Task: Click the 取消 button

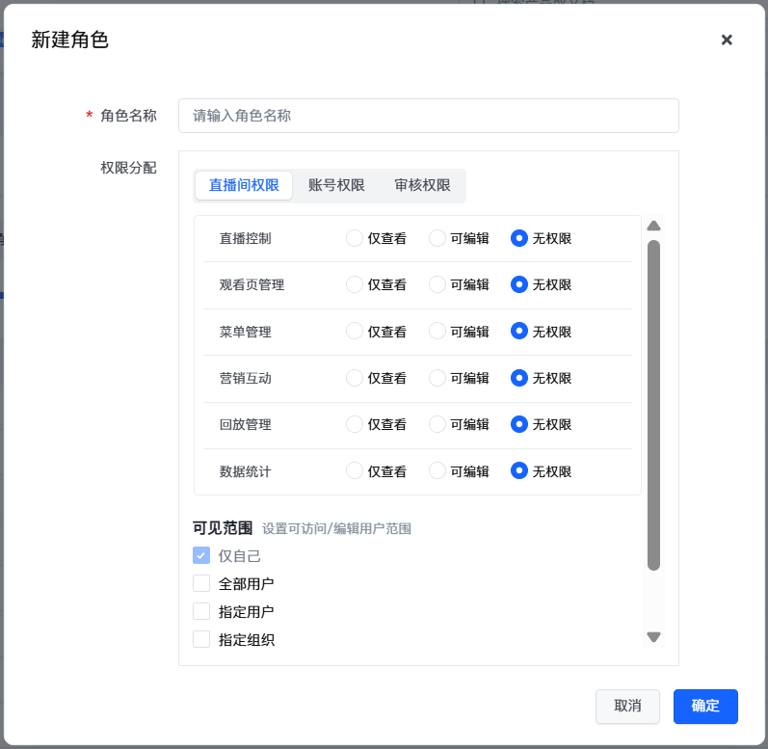Action: [x=627, y=706]
